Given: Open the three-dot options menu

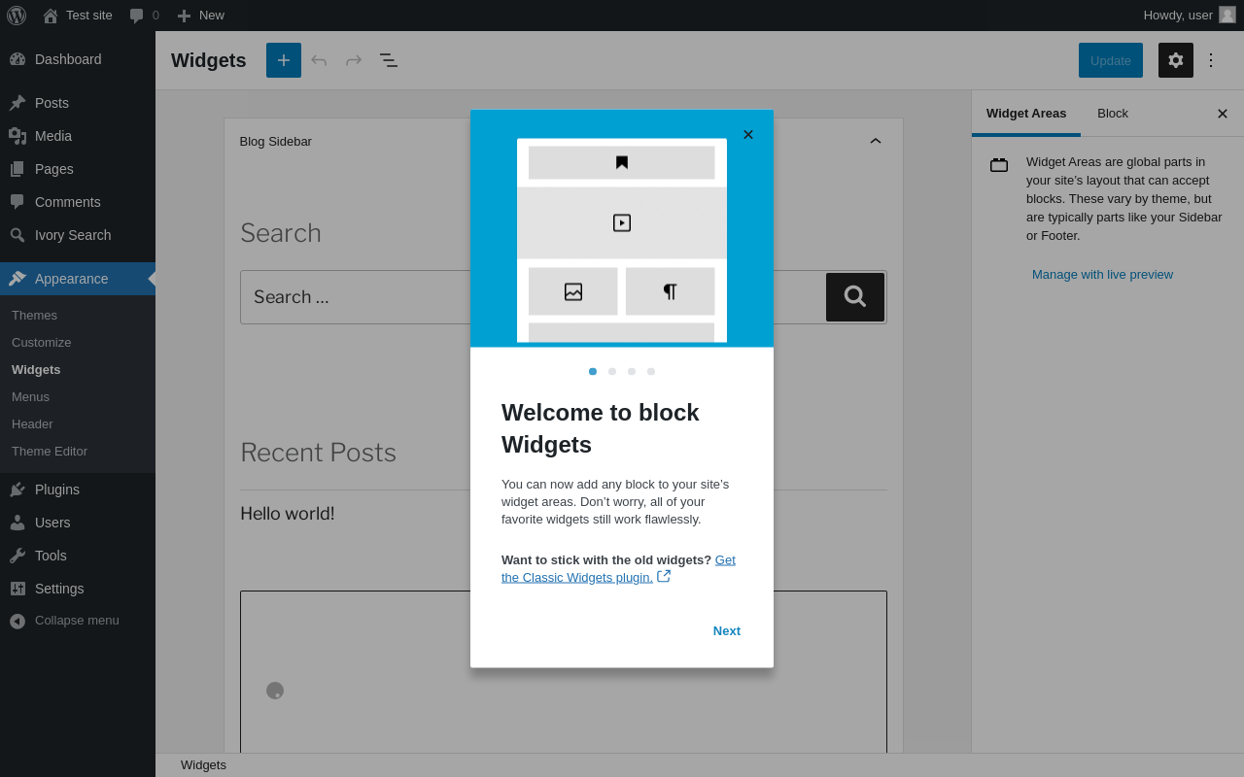Looking at the screenshot, I should (1211, 60).
